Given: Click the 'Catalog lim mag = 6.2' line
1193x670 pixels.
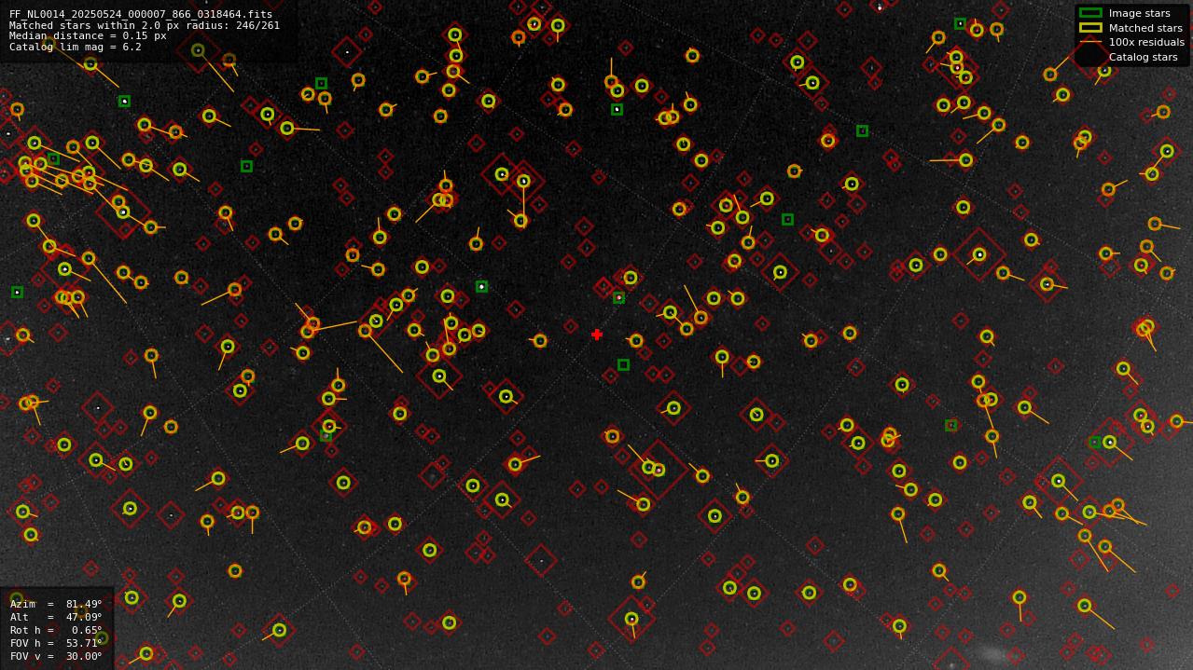Looking at the screenshot, I should (x=76, y=47).
